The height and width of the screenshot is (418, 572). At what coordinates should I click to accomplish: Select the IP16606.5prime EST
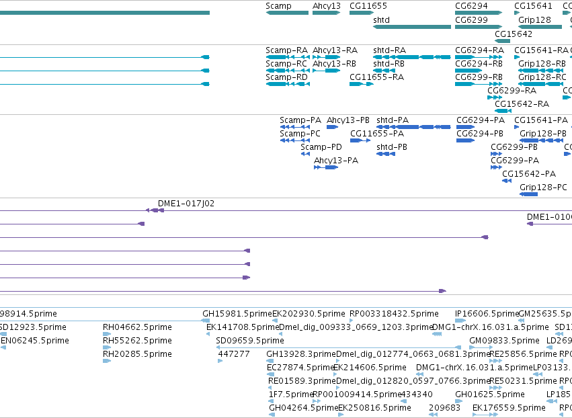(460, 321)
